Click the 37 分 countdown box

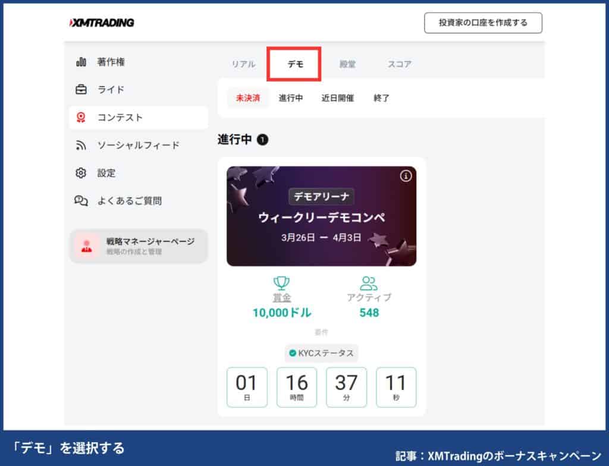pos(346,387)
